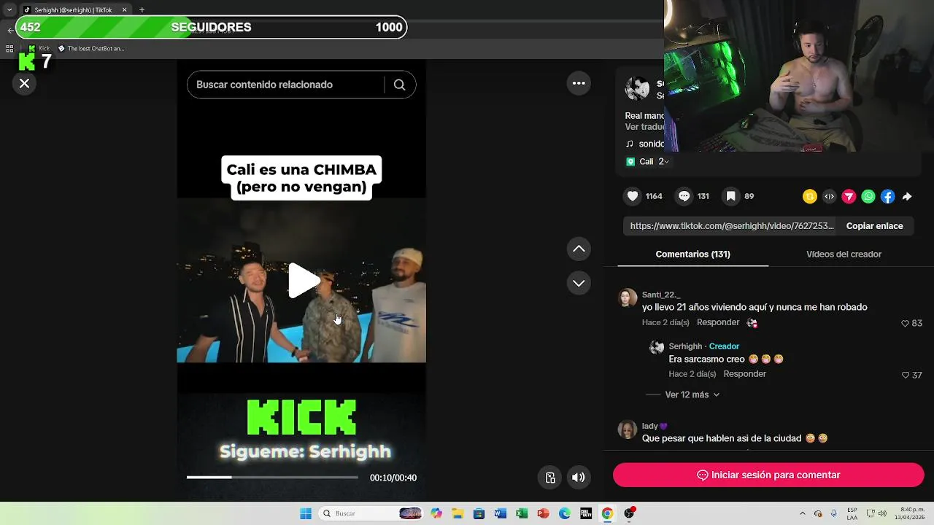Open Serhighh creator profile in reply
This screenshot has width=934, height=525.
pyautogui.click(x=685, y=346)
